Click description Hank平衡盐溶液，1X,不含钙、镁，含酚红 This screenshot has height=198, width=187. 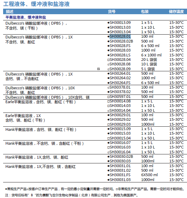coord(41,166)
